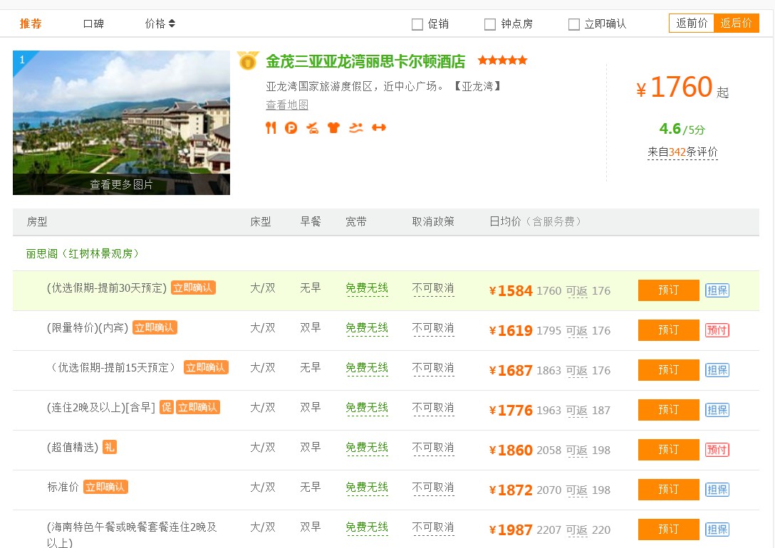This screenshot has height=548, width=775.
Task: Check the 立即确认 filter checkbox
Action: 574,24
